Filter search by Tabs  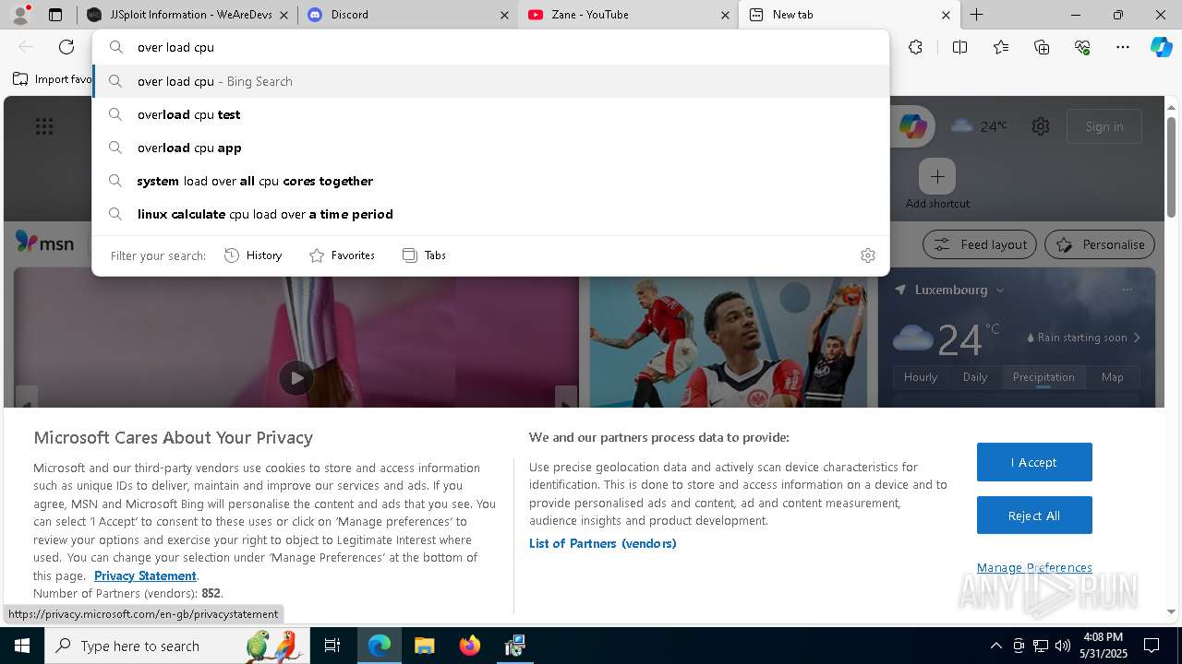[425, 255]
